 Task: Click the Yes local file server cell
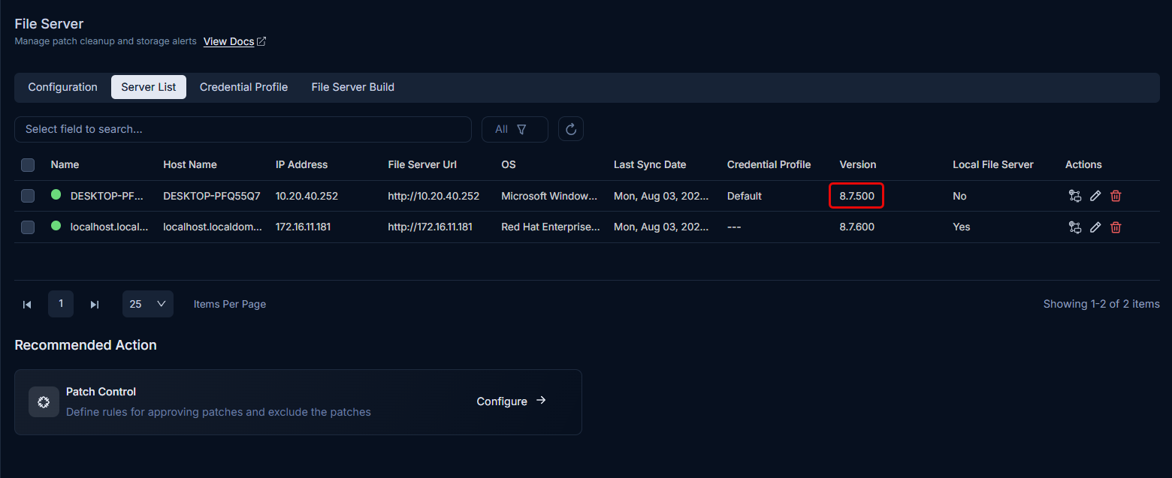point(962,227)
